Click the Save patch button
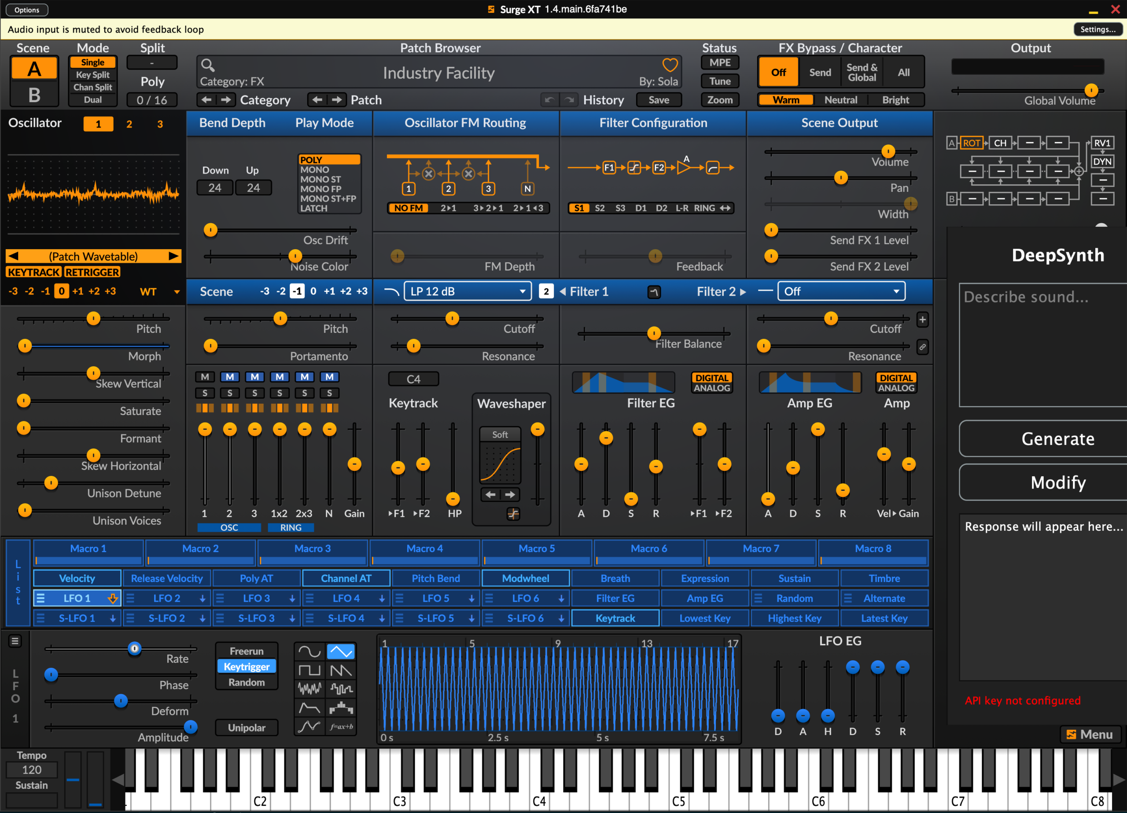The image size is (1127, 813). (x=659, y=100)
